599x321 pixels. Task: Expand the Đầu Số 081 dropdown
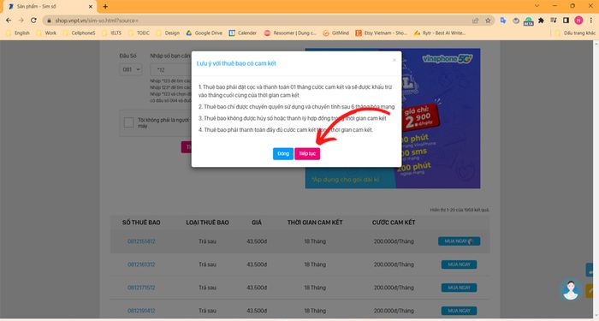(x=131, y=69)
